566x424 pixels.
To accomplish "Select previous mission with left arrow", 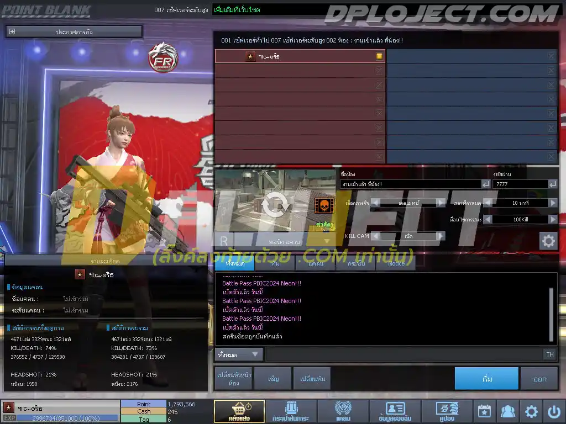I will 375,203.
